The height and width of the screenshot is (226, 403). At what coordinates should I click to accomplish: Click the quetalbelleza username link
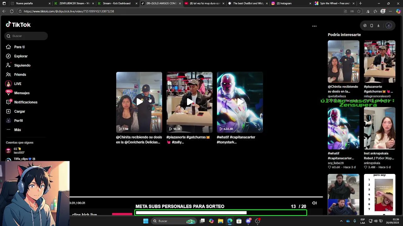pos(337,96)
